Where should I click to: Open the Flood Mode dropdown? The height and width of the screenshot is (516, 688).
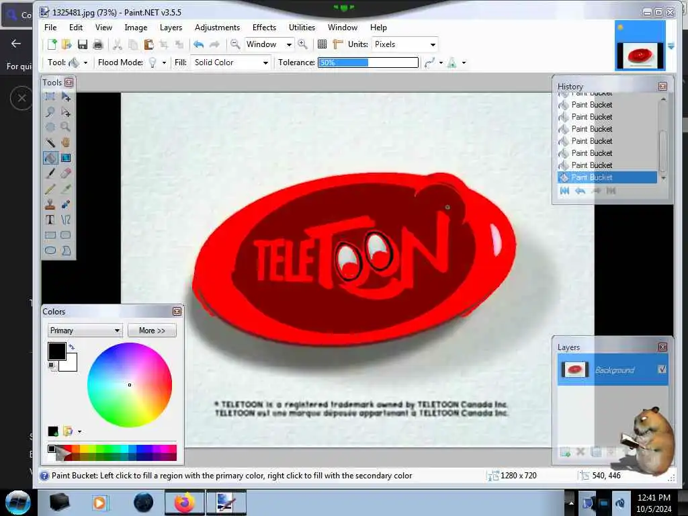pos(164,62)
